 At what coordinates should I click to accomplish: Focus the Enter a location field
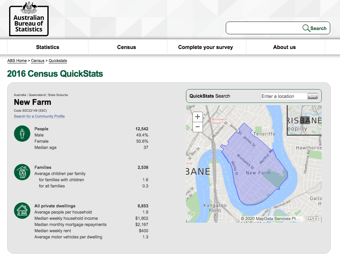(284, 96)
